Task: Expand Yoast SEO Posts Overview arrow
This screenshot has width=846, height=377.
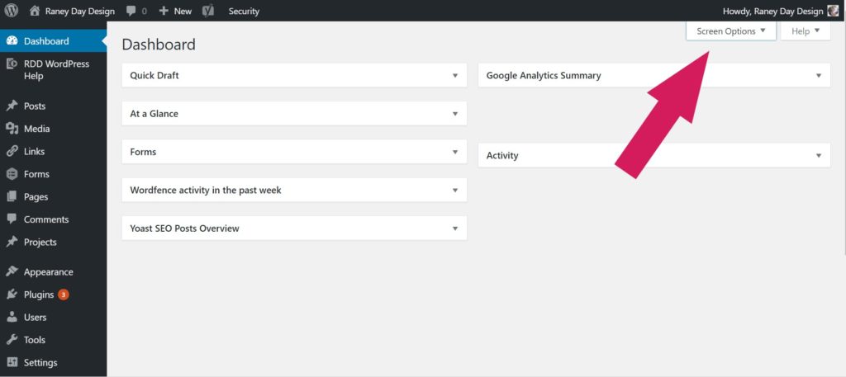Action: (455, 229)
